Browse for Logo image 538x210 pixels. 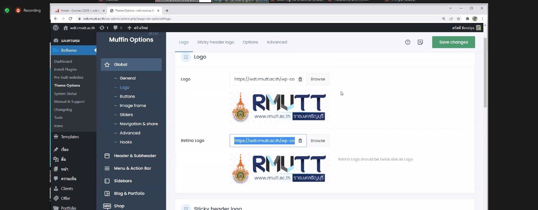click(318, 79)
